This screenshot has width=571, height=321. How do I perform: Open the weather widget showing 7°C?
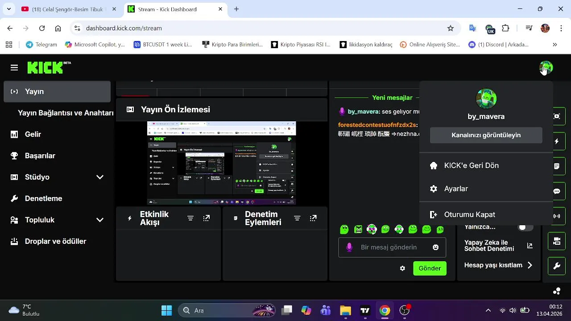[25, 310]
